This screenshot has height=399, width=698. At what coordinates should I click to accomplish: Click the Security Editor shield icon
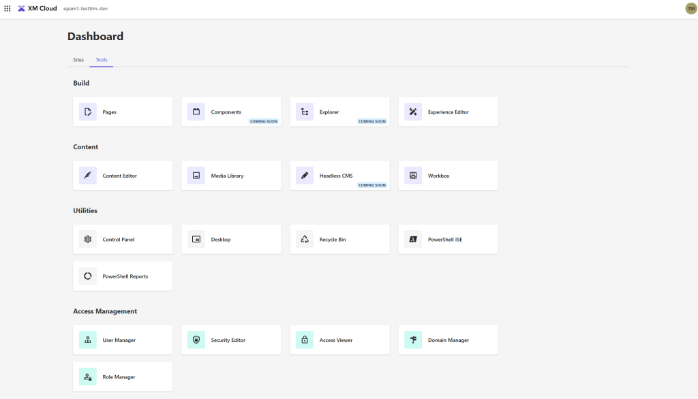tap(196, 339)
